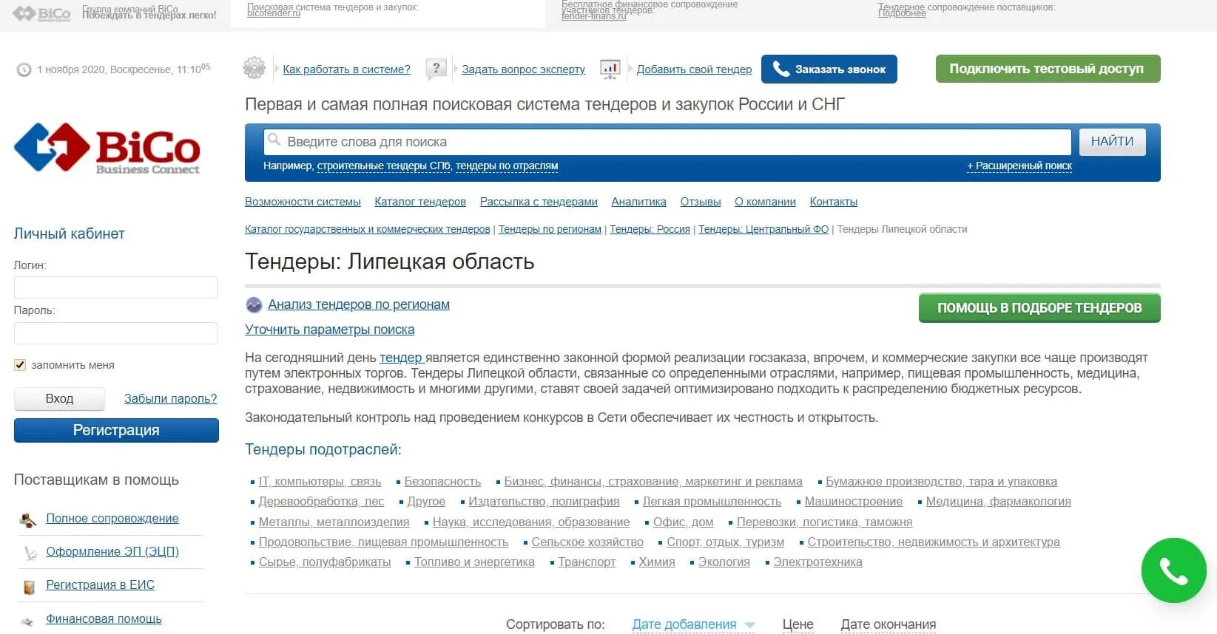The height and width of the screenshot is (634, 1217).
Task: Open 'Рассылка с тендерами' menu item
Action: pos(539,202)
